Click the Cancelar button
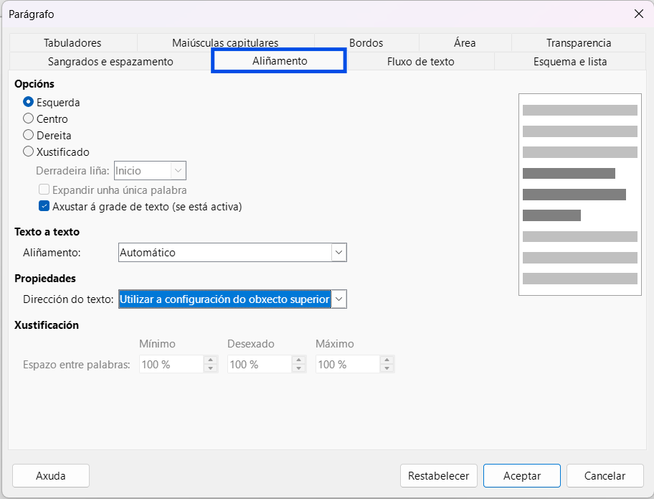Viewport: 654px width, 499px height. (x=605, y=475)
